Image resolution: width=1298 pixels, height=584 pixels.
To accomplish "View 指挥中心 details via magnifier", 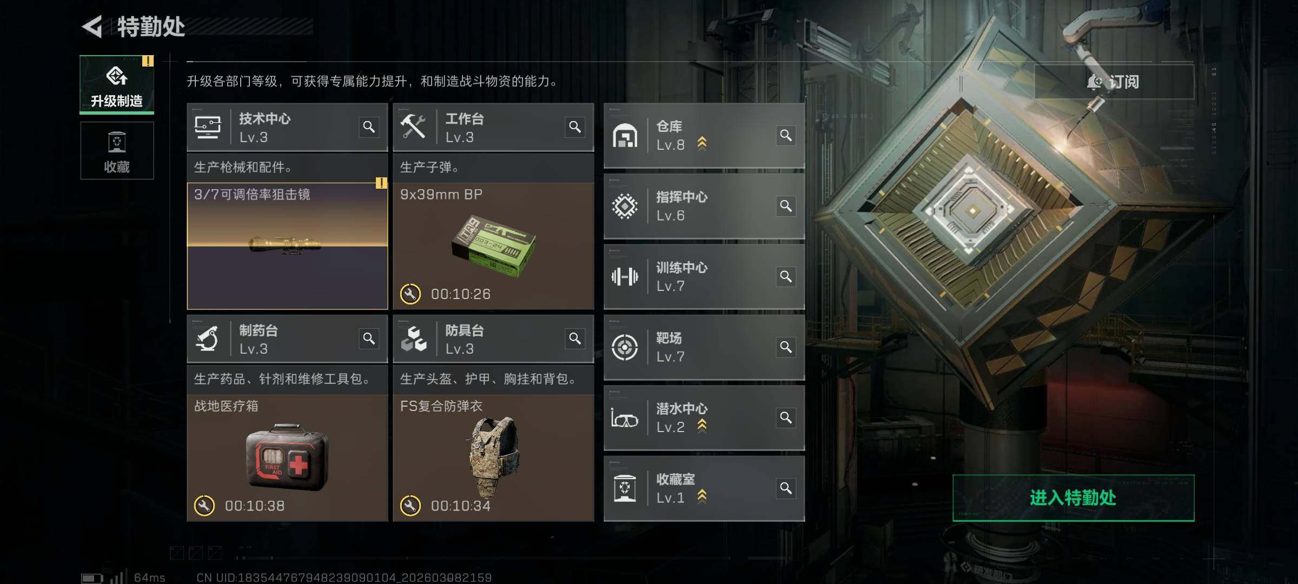I will 786,206.
